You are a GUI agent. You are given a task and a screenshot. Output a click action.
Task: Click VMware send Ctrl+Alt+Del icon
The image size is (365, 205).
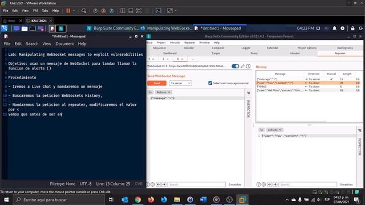click(x=84, y=11)
